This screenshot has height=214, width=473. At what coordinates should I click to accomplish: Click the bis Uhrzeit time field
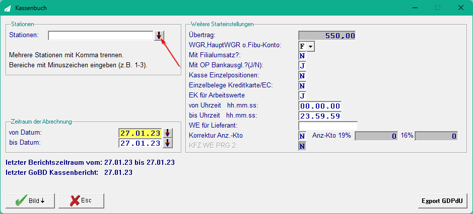(x=320, y=116)
